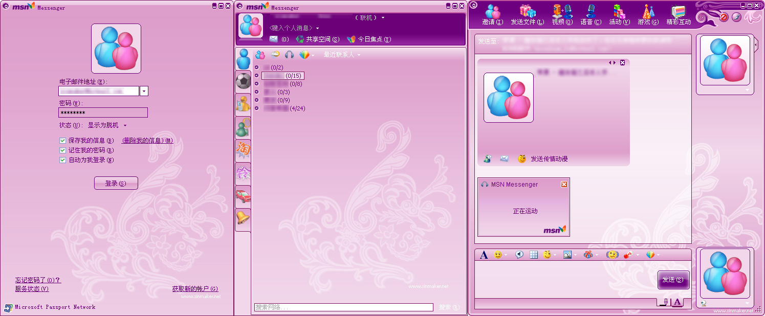Select the mobile phone buddy sidebar tab
Image resolution: width=765 pixels, height=316 pixels.
[243, 104]
